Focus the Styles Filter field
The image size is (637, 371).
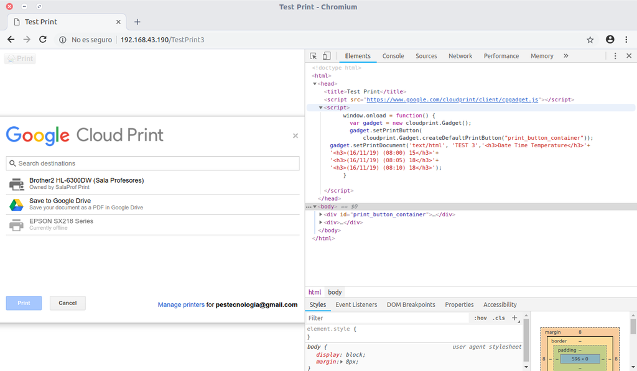[388, 318]
